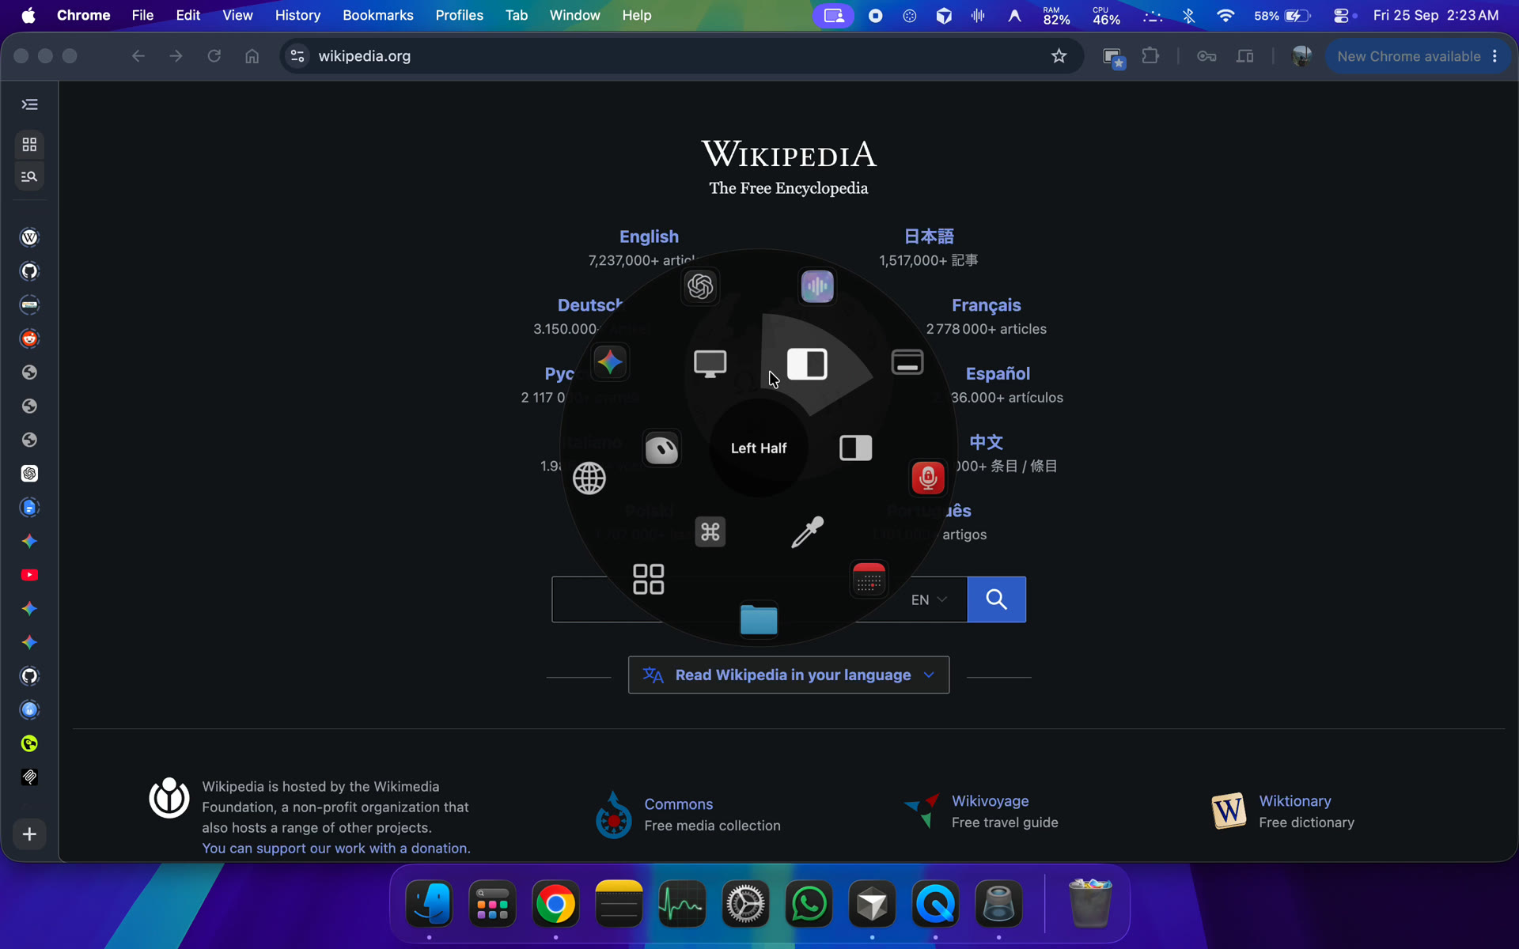Click the red microphone icon in radial menu
This screenshot has width=1519, height=949.
[x=928, y=478]
